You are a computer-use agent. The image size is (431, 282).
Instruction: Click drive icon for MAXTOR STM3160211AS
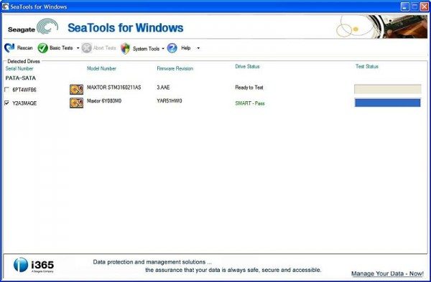pos(76,89)
